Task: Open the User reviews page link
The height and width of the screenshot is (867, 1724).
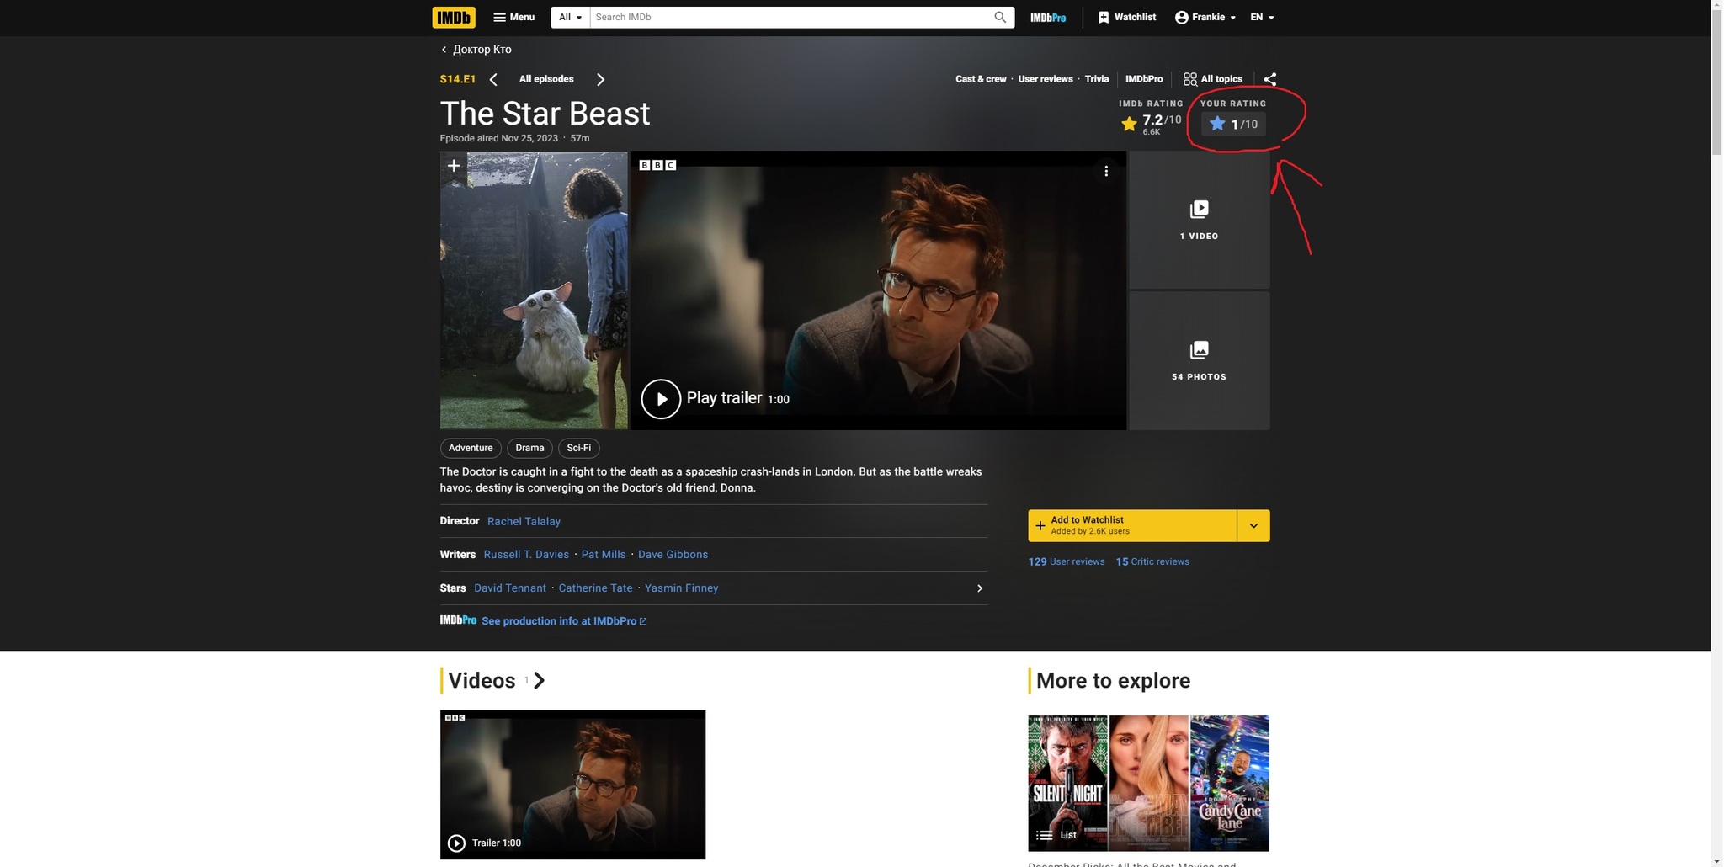Action: tap(1046, 79)
